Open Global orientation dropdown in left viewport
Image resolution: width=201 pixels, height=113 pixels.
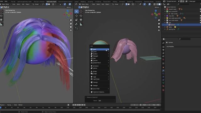pyautogui.click(x=36, y=4)
